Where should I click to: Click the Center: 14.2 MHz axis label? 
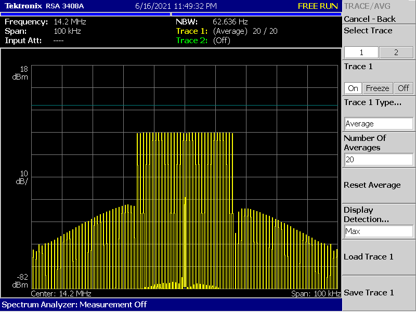pyautogui.click(x=57, y=294)
